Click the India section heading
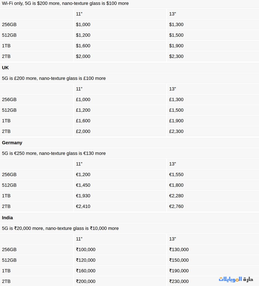 pos(8,218)
